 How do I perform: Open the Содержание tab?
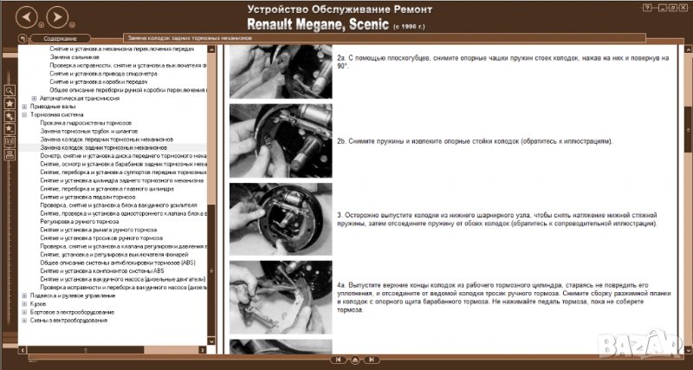pyautogui.click(x=60, y=38)
